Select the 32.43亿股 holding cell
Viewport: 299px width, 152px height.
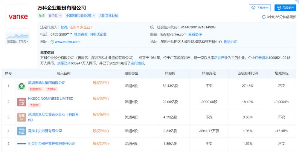(170, 86)
